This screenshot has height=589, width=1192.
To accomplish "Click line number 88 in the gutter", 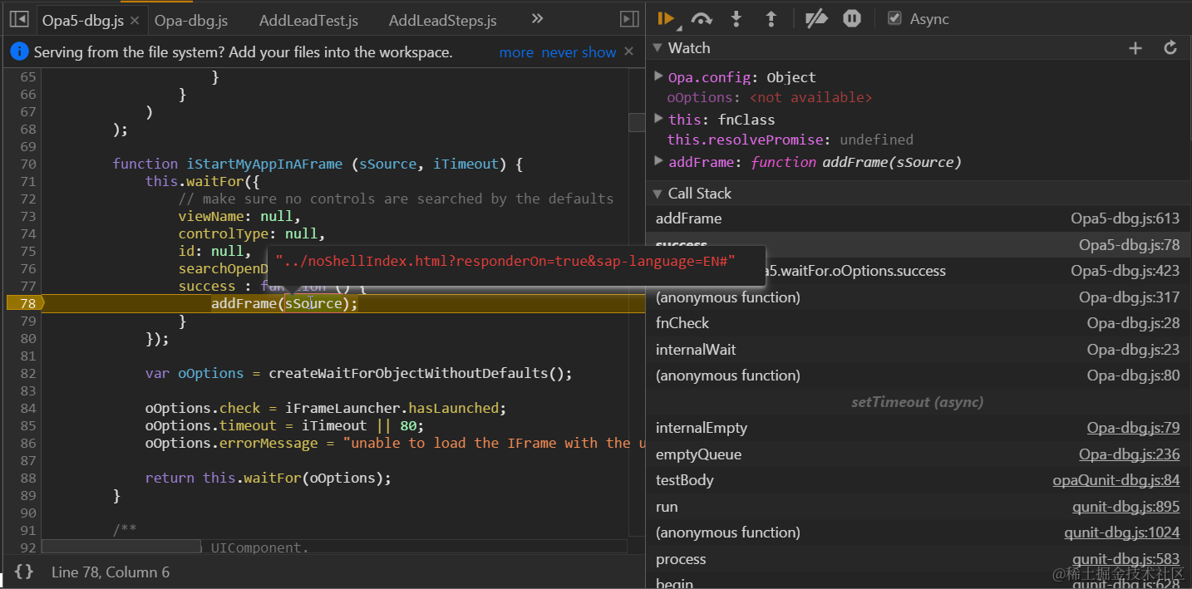I will (27, 478).
